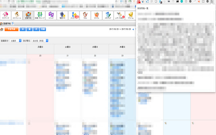Open the ファイル folder icon
This screenshot has height=135, width=216.
coord(97,15)
